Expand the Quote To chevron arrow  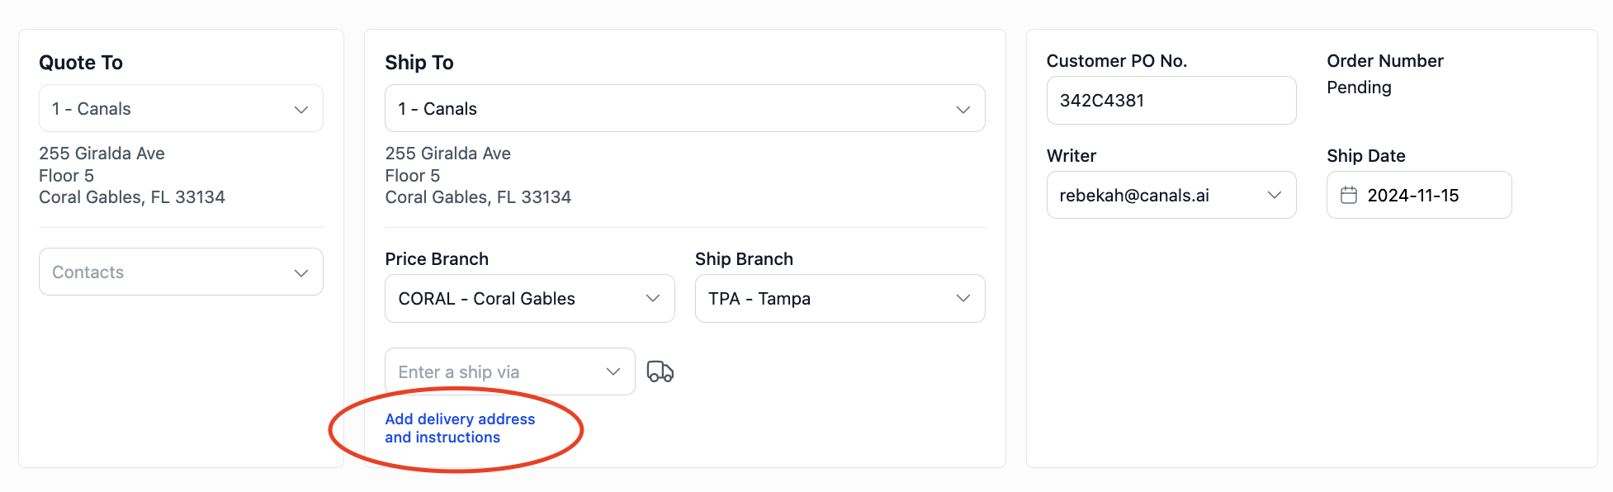coord(301,109)
